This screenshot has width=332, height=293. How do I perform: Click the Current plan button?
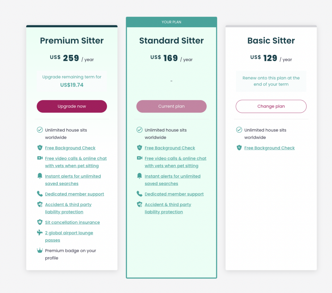click(x=171, y=106)
